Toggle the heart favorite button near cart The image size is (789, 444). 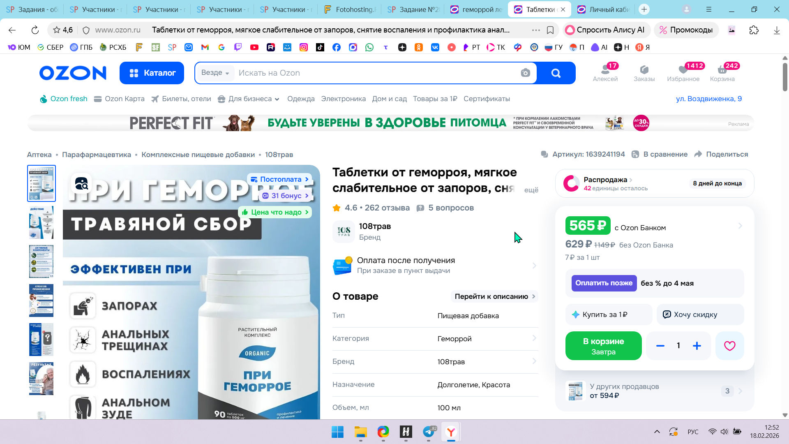click(729, 346)
